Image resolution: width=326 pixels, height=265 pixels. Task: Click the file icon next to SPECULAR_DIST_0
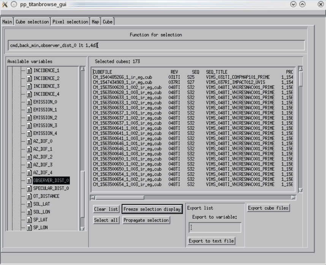(x=30, y=188)
